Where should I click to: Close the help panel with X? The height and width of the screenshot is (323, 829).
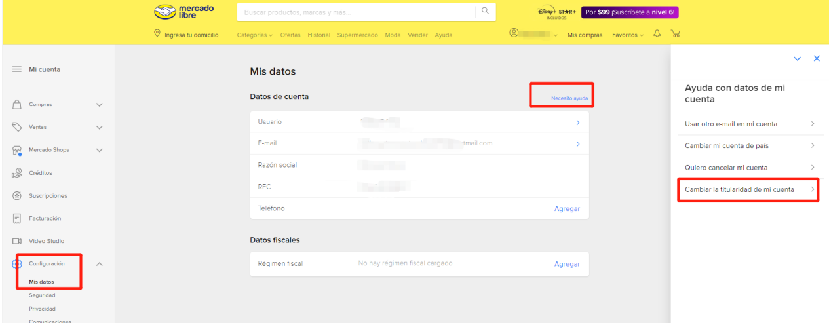point(817,58)
